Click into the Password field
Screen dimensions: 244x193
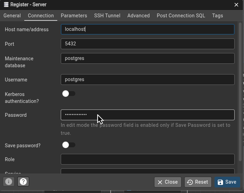tap(148, 115)
